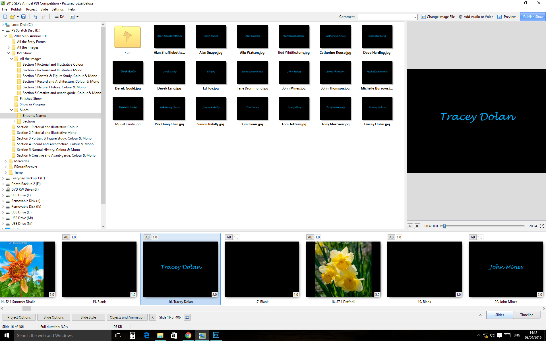
Task: Click the Publish Show button
Action: pos(533,17)
